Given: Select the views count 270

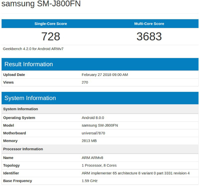Looking at the screenshot, I should click(x=85, y=82).
